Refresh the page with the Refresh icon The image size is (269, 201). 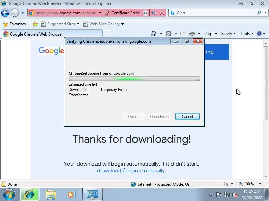pyautogui.click(x=154, y=13)
